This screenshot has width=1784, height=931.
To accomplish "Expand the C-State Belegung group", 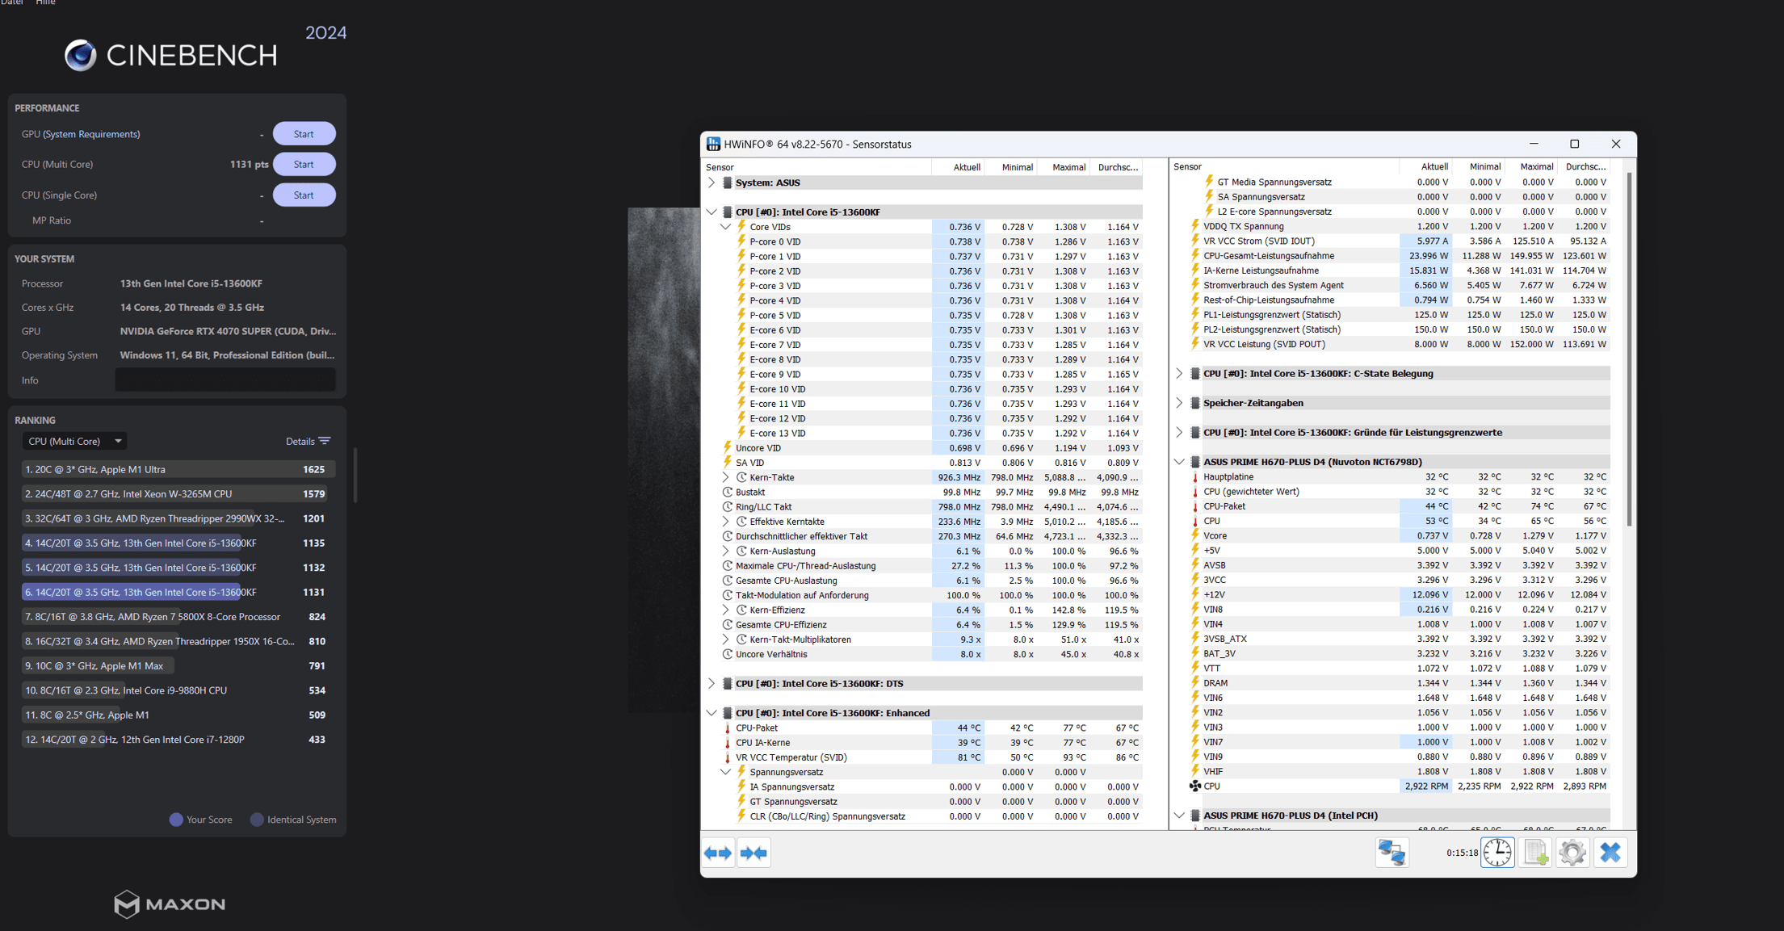I will [1179, 373].
